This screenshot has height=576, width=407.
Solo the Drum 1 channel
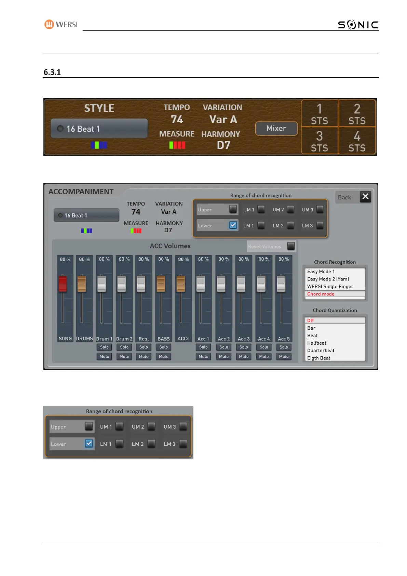click(104, 347)
